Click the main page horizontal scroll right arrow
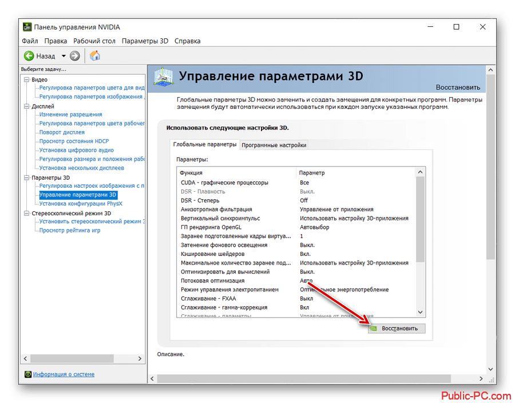 [481, 379]
